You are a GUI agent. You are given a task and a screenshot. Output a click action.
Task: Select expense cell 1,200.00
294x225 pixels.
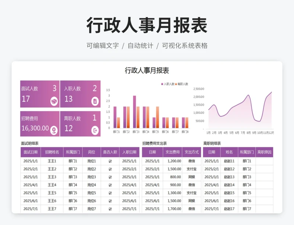pos(172,161)
